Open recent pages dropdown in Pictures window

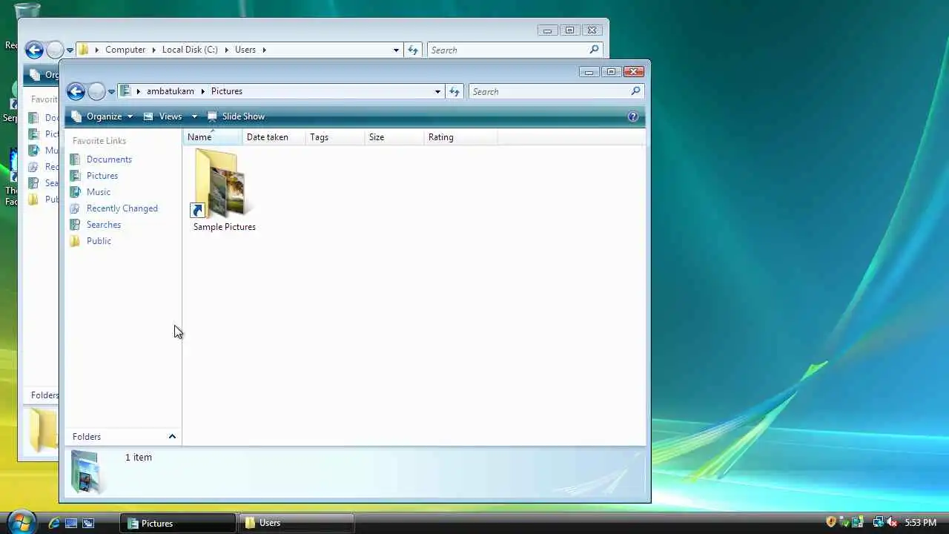pos(111,92)
